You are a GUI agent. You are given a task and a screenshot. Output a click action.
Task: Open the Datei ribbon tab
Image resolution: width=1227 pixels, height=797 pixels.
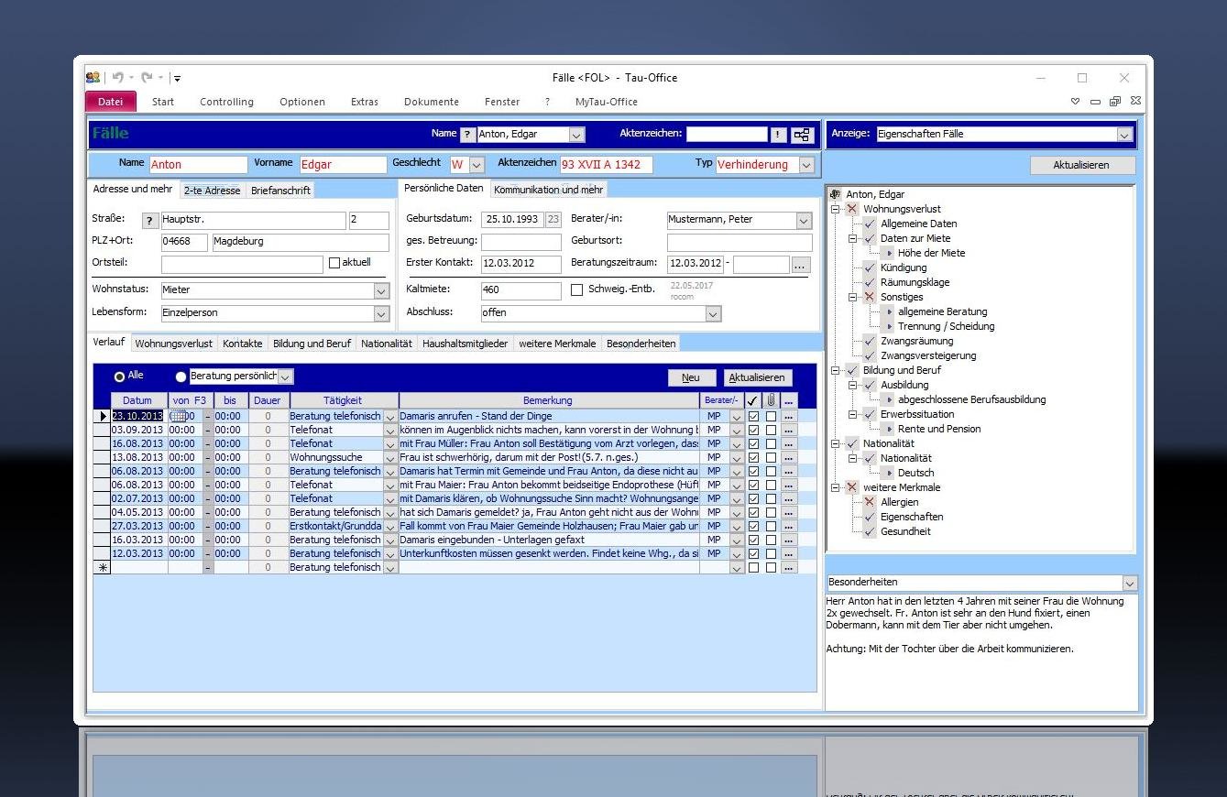(110, 102)
